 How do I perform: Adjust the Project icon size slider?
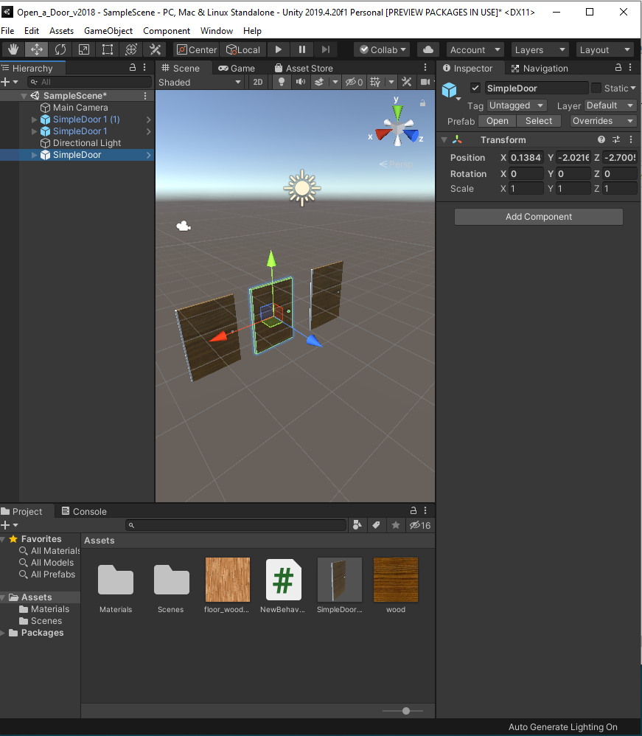406,711
